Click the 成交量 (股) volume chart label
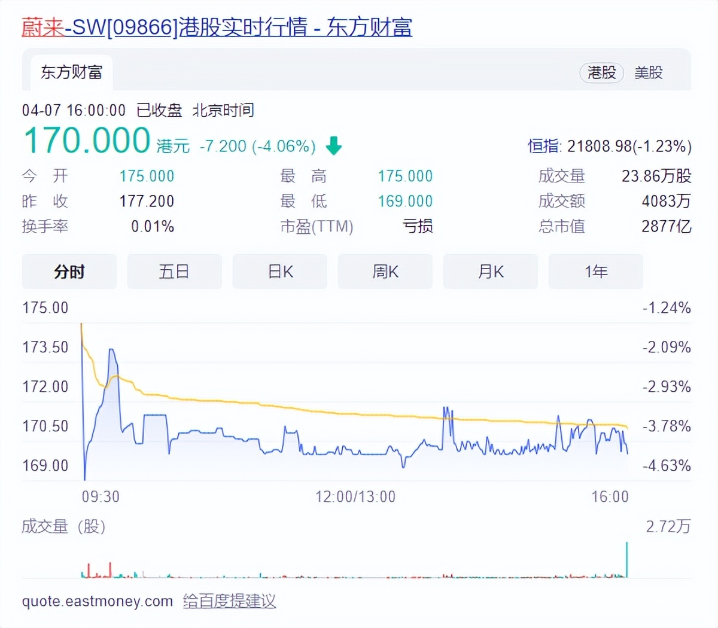The width and height of the screenshot is (718, 628). (63, 526)
